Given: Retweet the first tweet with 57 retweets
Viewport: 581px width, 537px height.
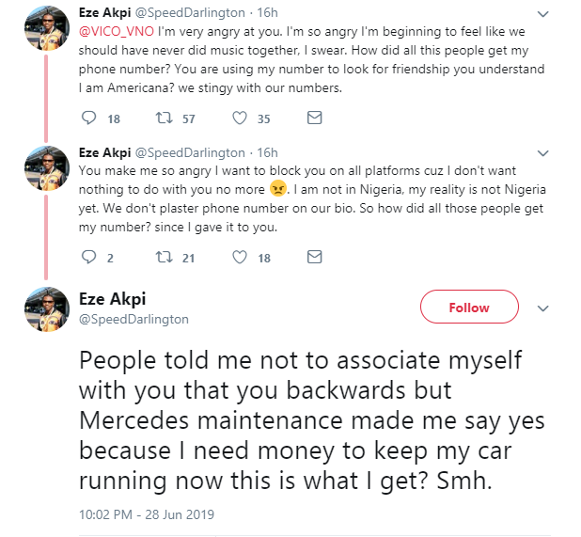Looking at the screenshot, I should coord(163,118).
